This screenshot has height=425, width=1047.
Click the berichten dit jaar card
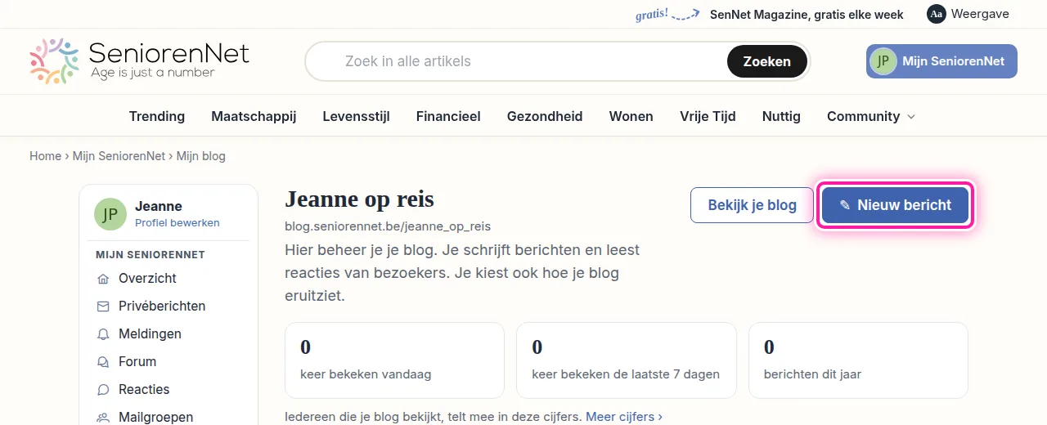[858, 360]
